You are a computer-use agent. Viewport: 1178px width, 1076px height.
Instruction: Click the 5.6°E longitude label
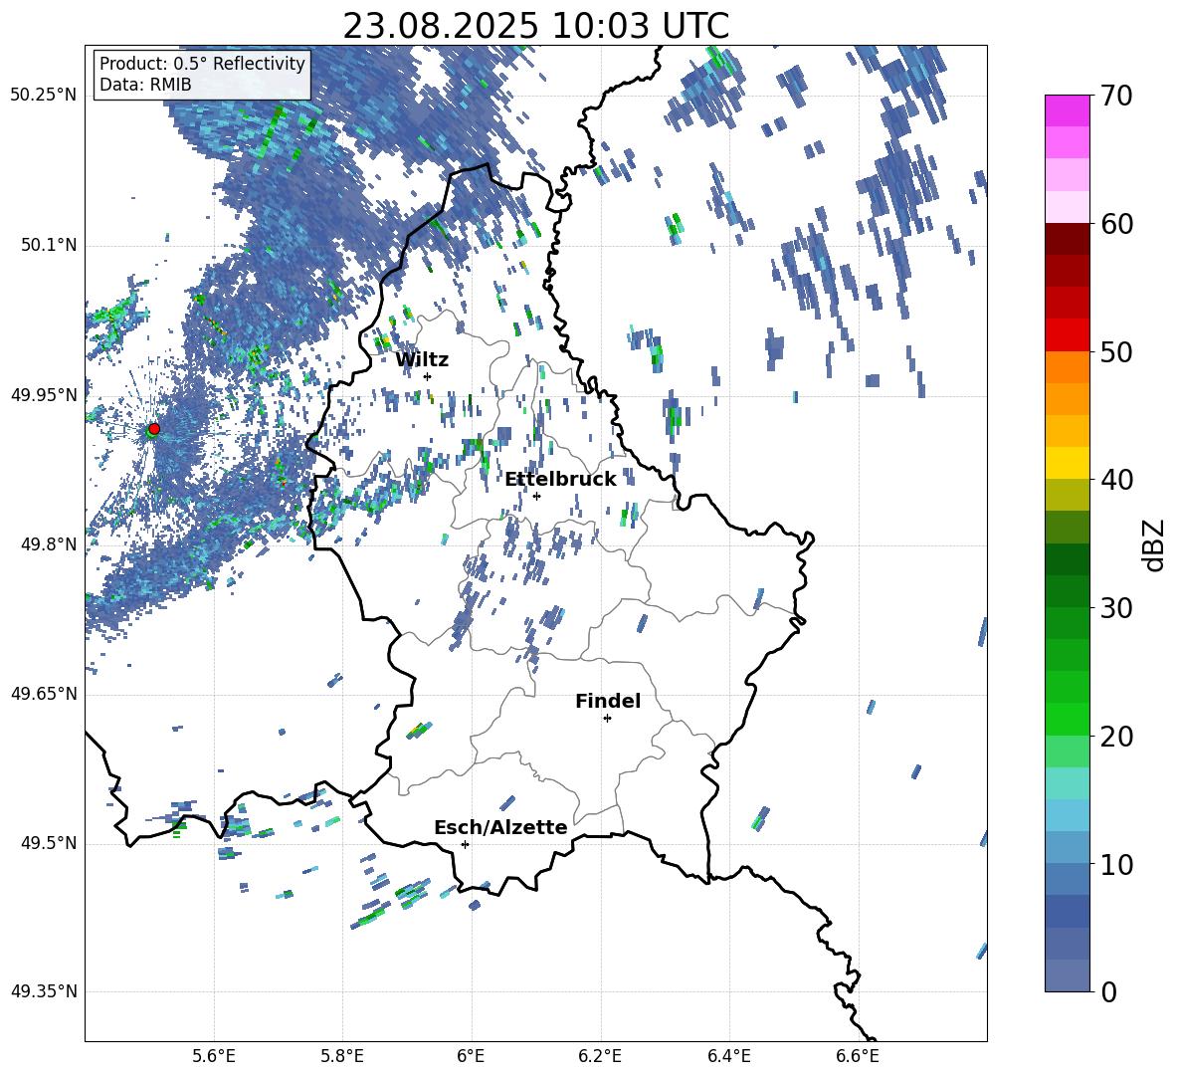[x=214, y=1056]
